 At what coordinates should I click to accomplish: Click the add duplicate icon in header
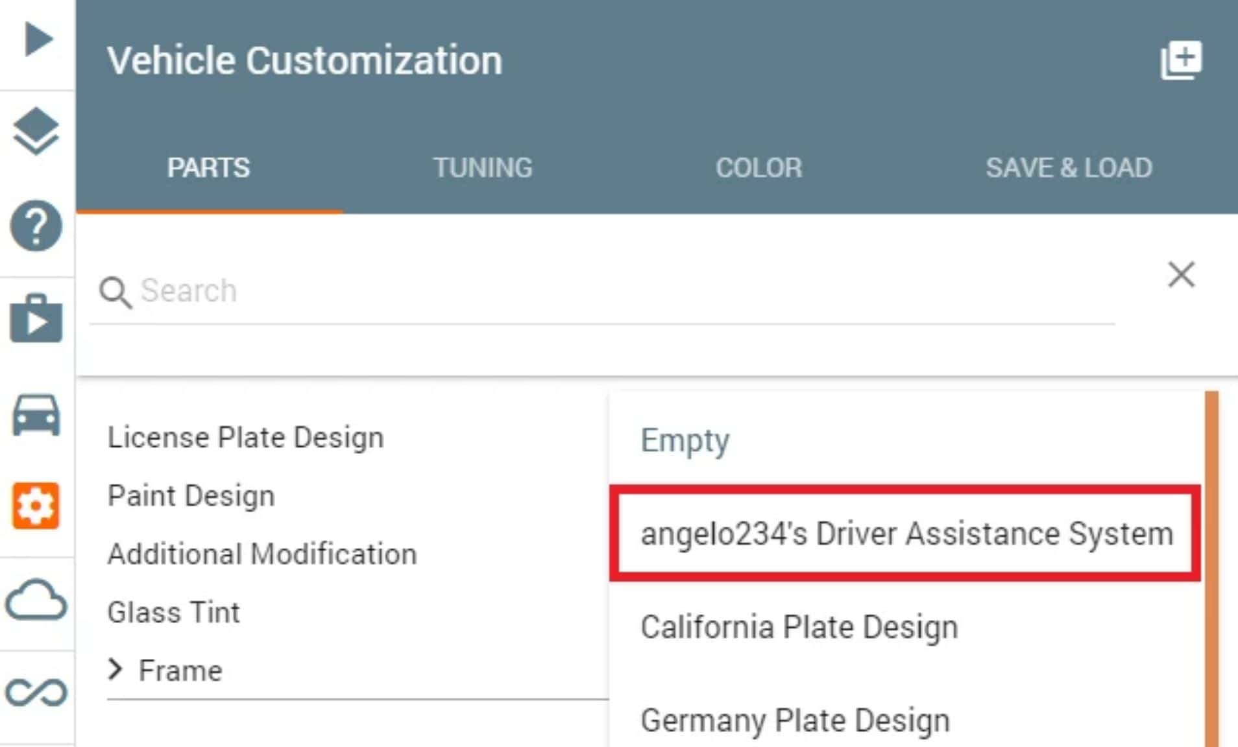(x=1181, y=60)
